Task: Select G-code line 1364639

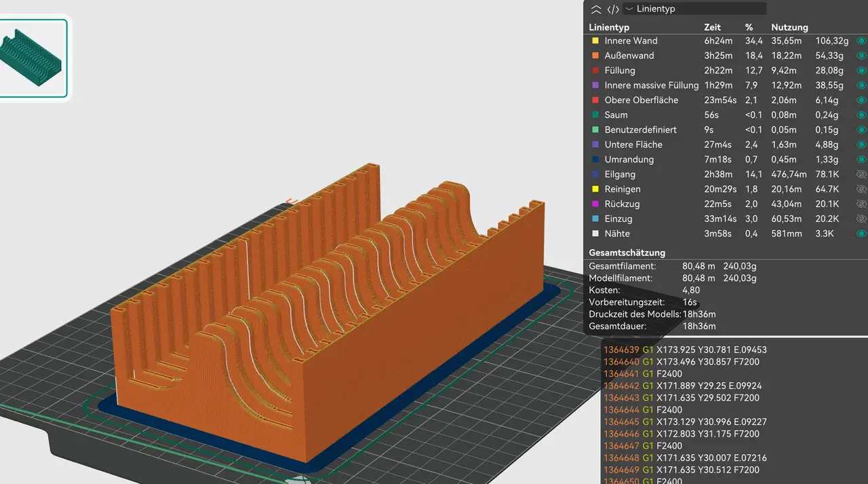Action: point(685,350)
